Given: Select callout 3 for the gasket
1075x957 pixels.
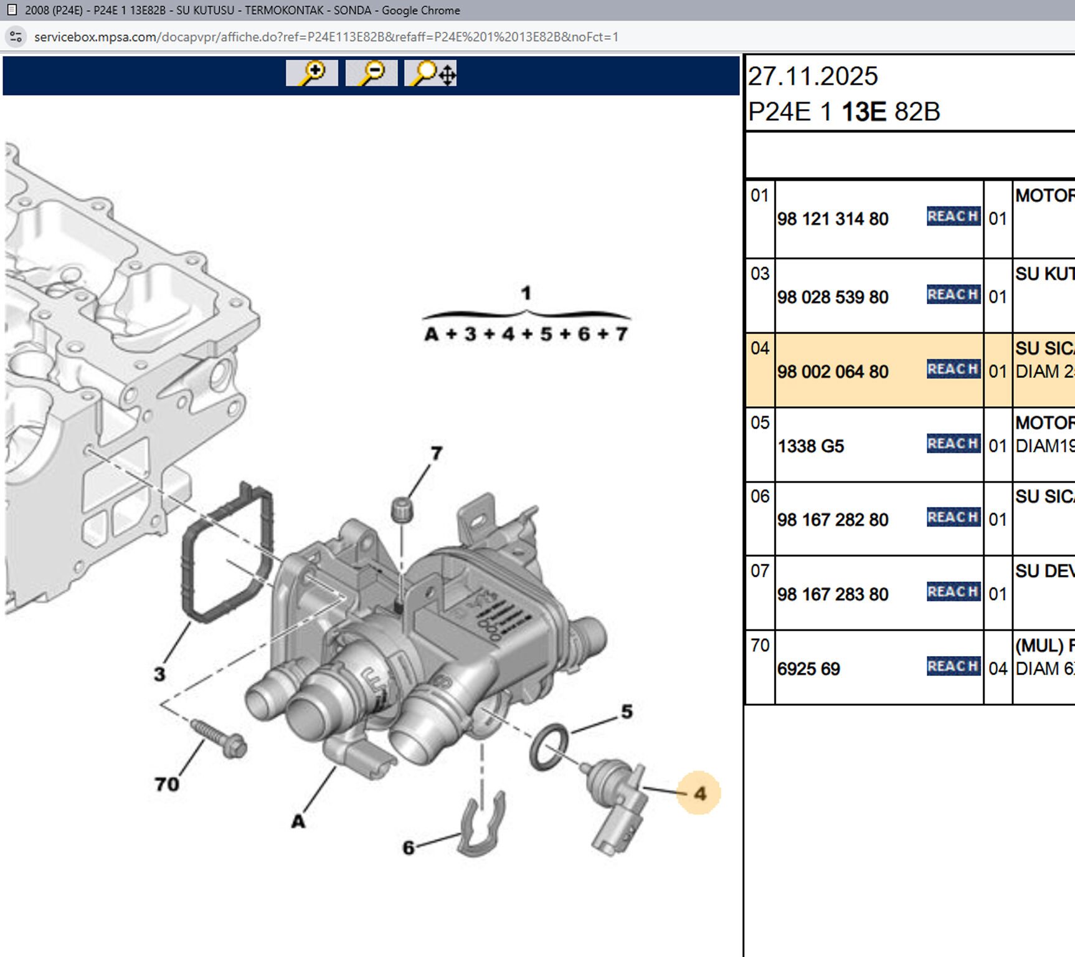Looking at the screenshot, I should (x=160, y=674).
